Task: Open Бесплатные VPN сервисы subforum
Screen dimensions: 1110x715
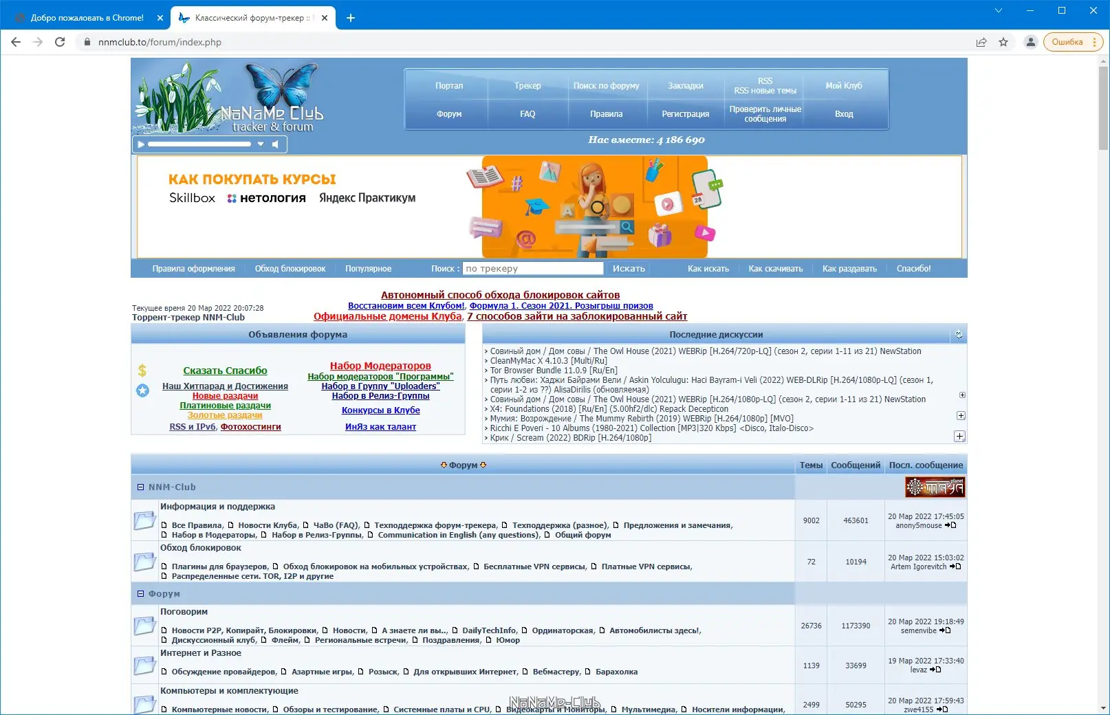Action: (x=534, y=566)
